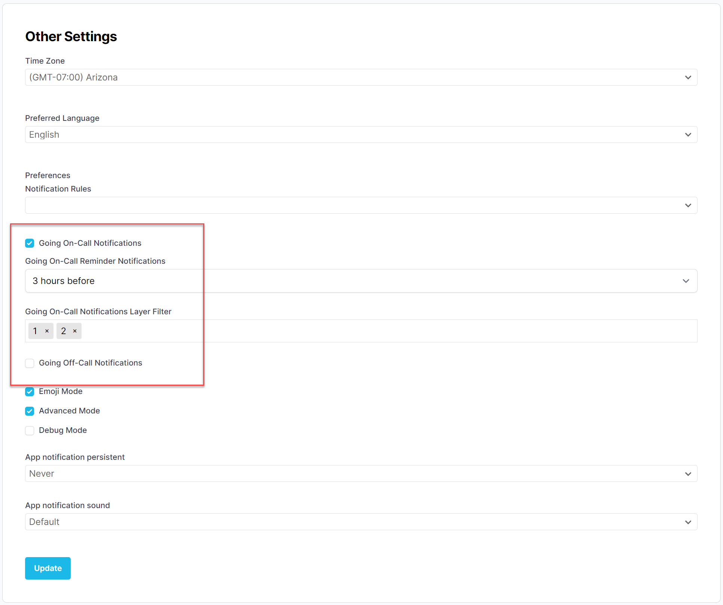
Task: Disable Going On-Call Notifications checkbox
Action: click(x=30, y=243)
